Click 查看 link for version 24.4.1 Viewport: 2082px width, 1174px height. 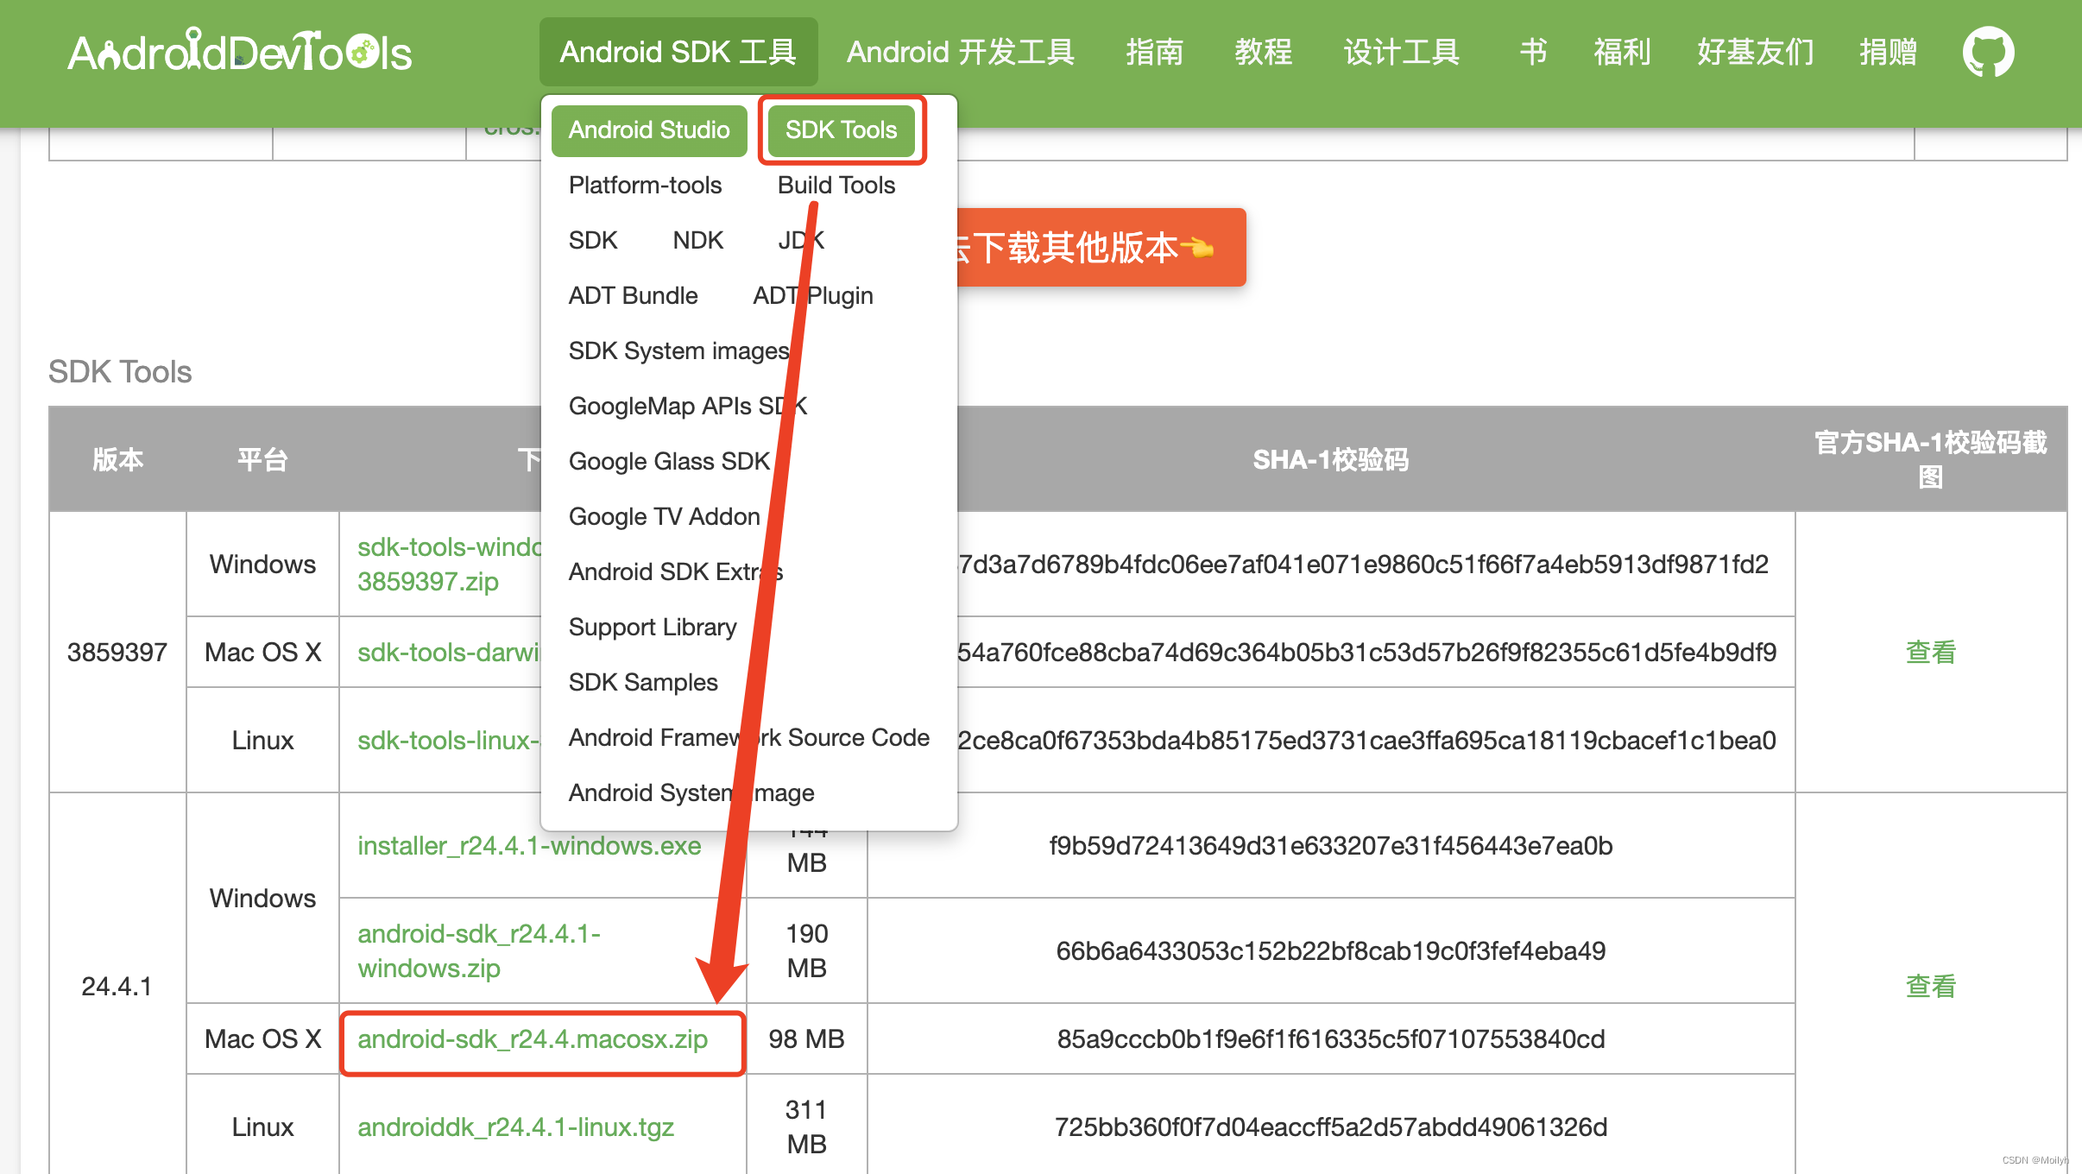coord(1930,986)
